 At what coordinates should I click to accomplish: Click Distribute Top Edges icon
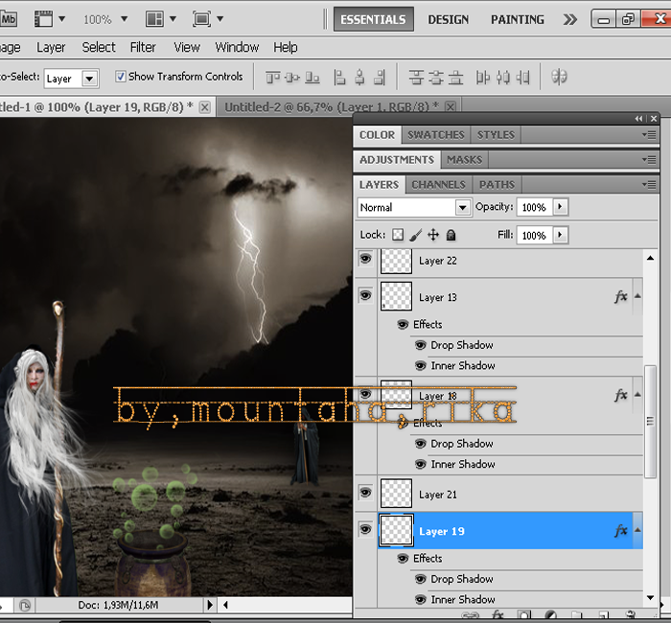[416, 78]
